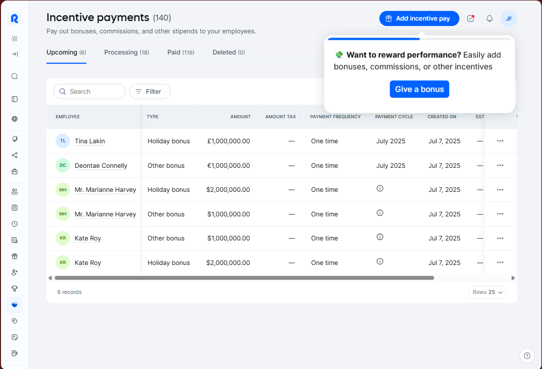Screen dimensions: 542x369
Task: Click the Give a bonus button
Action: [420, 89]
